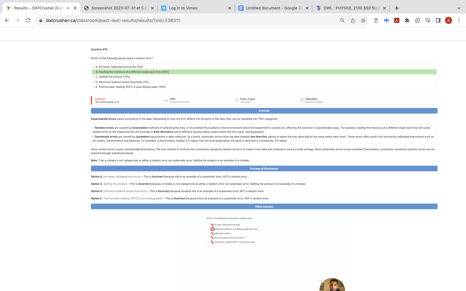Open the first extension icon after bookmark star
This screenshot has height=291, width=466.
pos(376,20)
